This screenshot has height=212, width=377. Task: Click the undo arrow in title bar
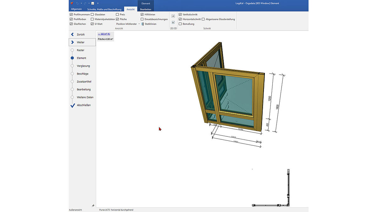pos(77,3)
